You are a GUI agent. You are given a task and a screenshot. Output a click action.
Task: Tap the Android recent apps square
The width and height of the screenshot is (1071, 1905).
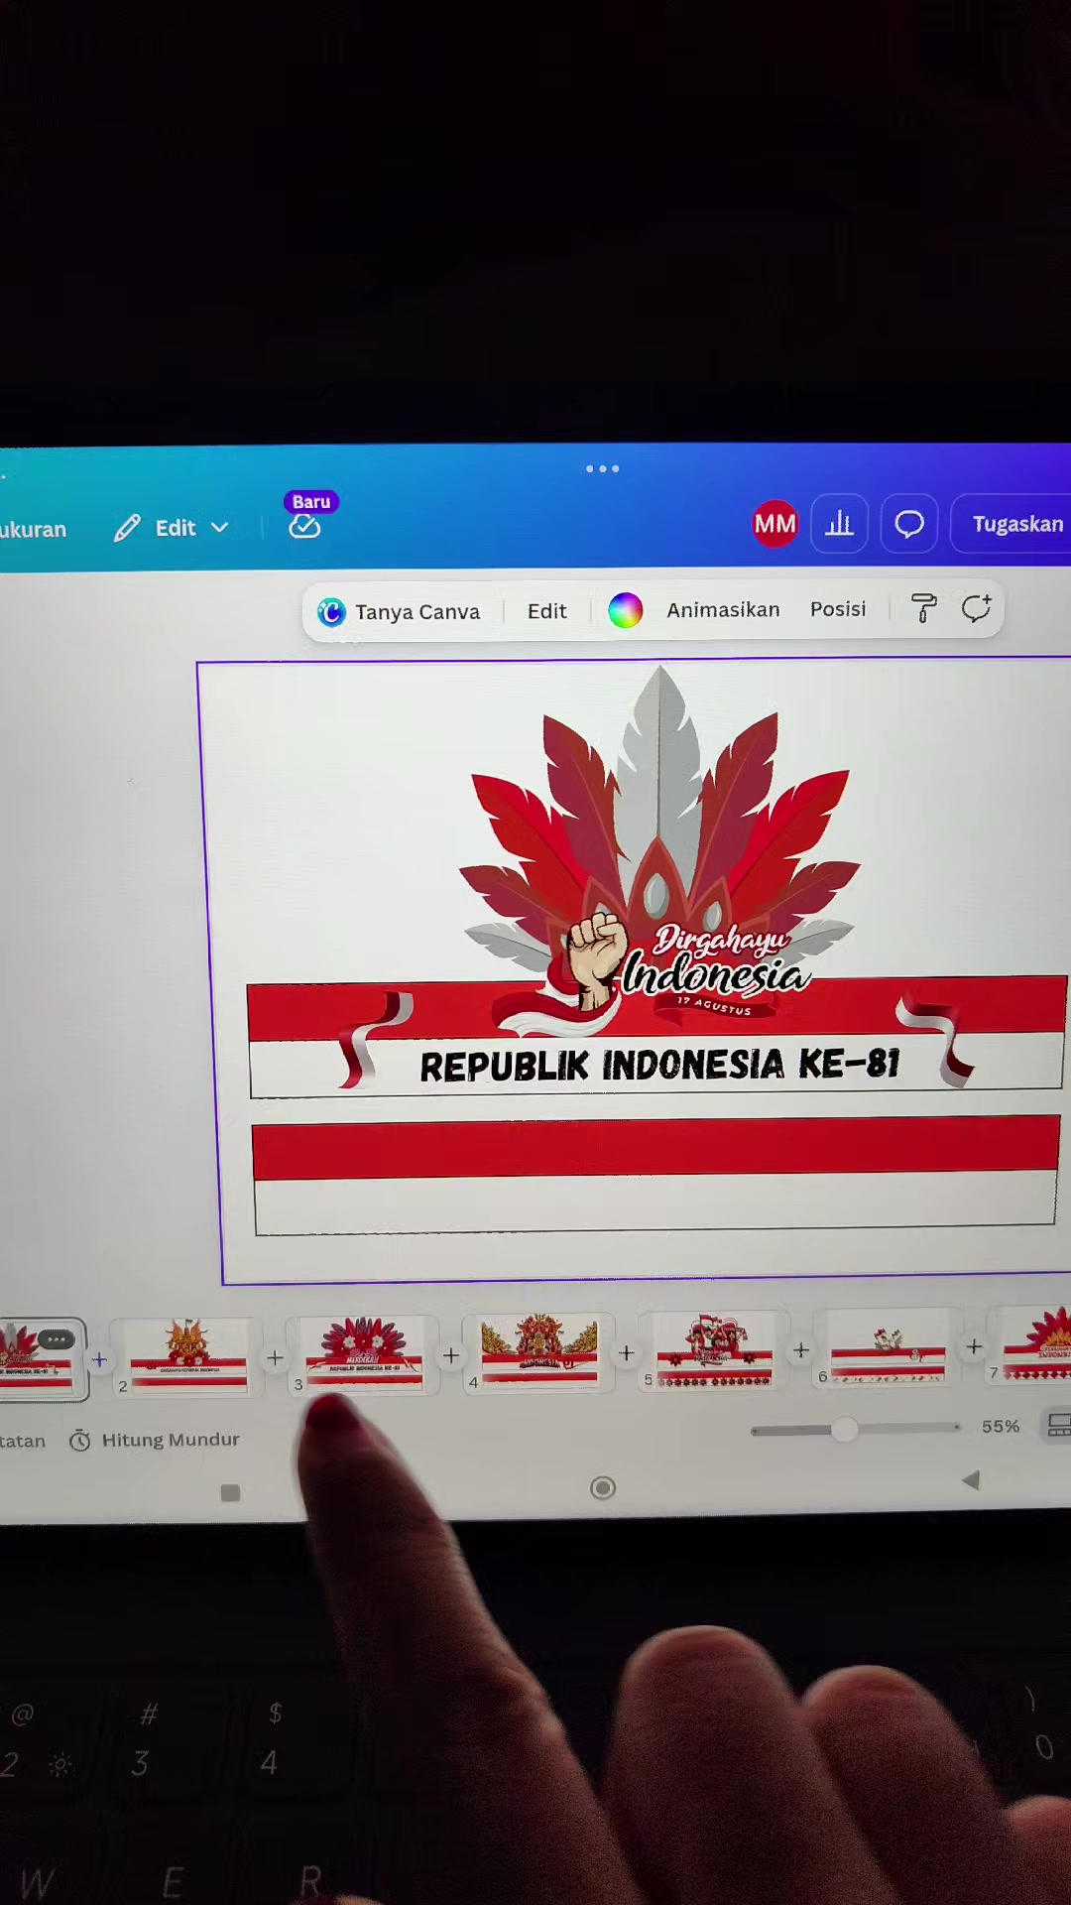(x=230, y=1492)
